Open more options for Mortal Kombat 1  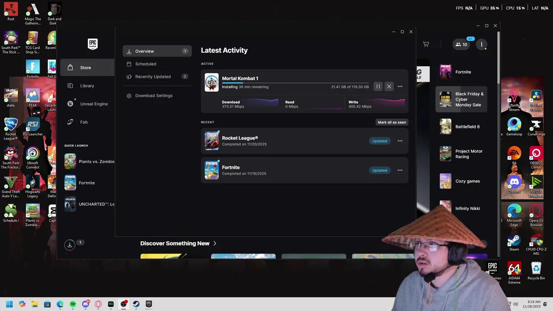point(400,86)
